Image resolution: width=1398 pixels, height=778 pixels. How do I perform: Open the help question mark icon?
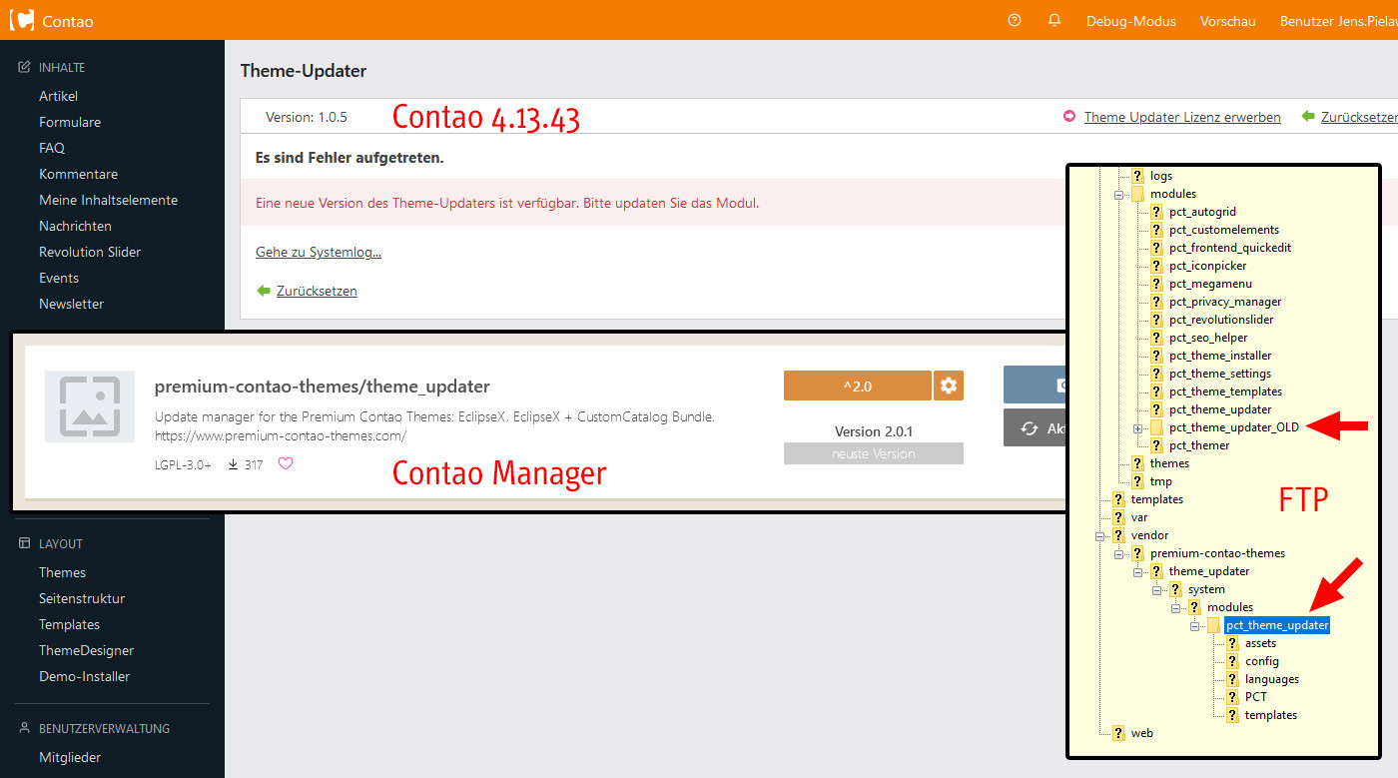pyautogui.click(x=1015, y=20)
